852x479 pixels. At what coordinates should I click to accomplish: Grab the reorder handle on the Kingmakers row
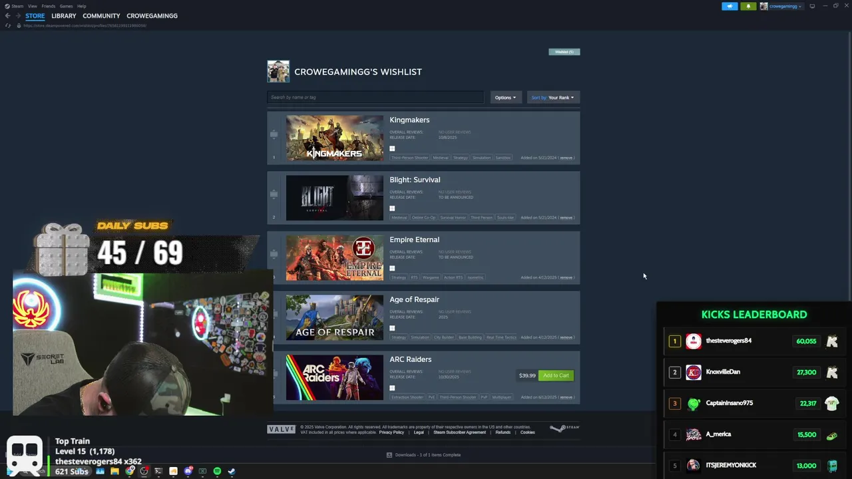click(x=274, y=134)
